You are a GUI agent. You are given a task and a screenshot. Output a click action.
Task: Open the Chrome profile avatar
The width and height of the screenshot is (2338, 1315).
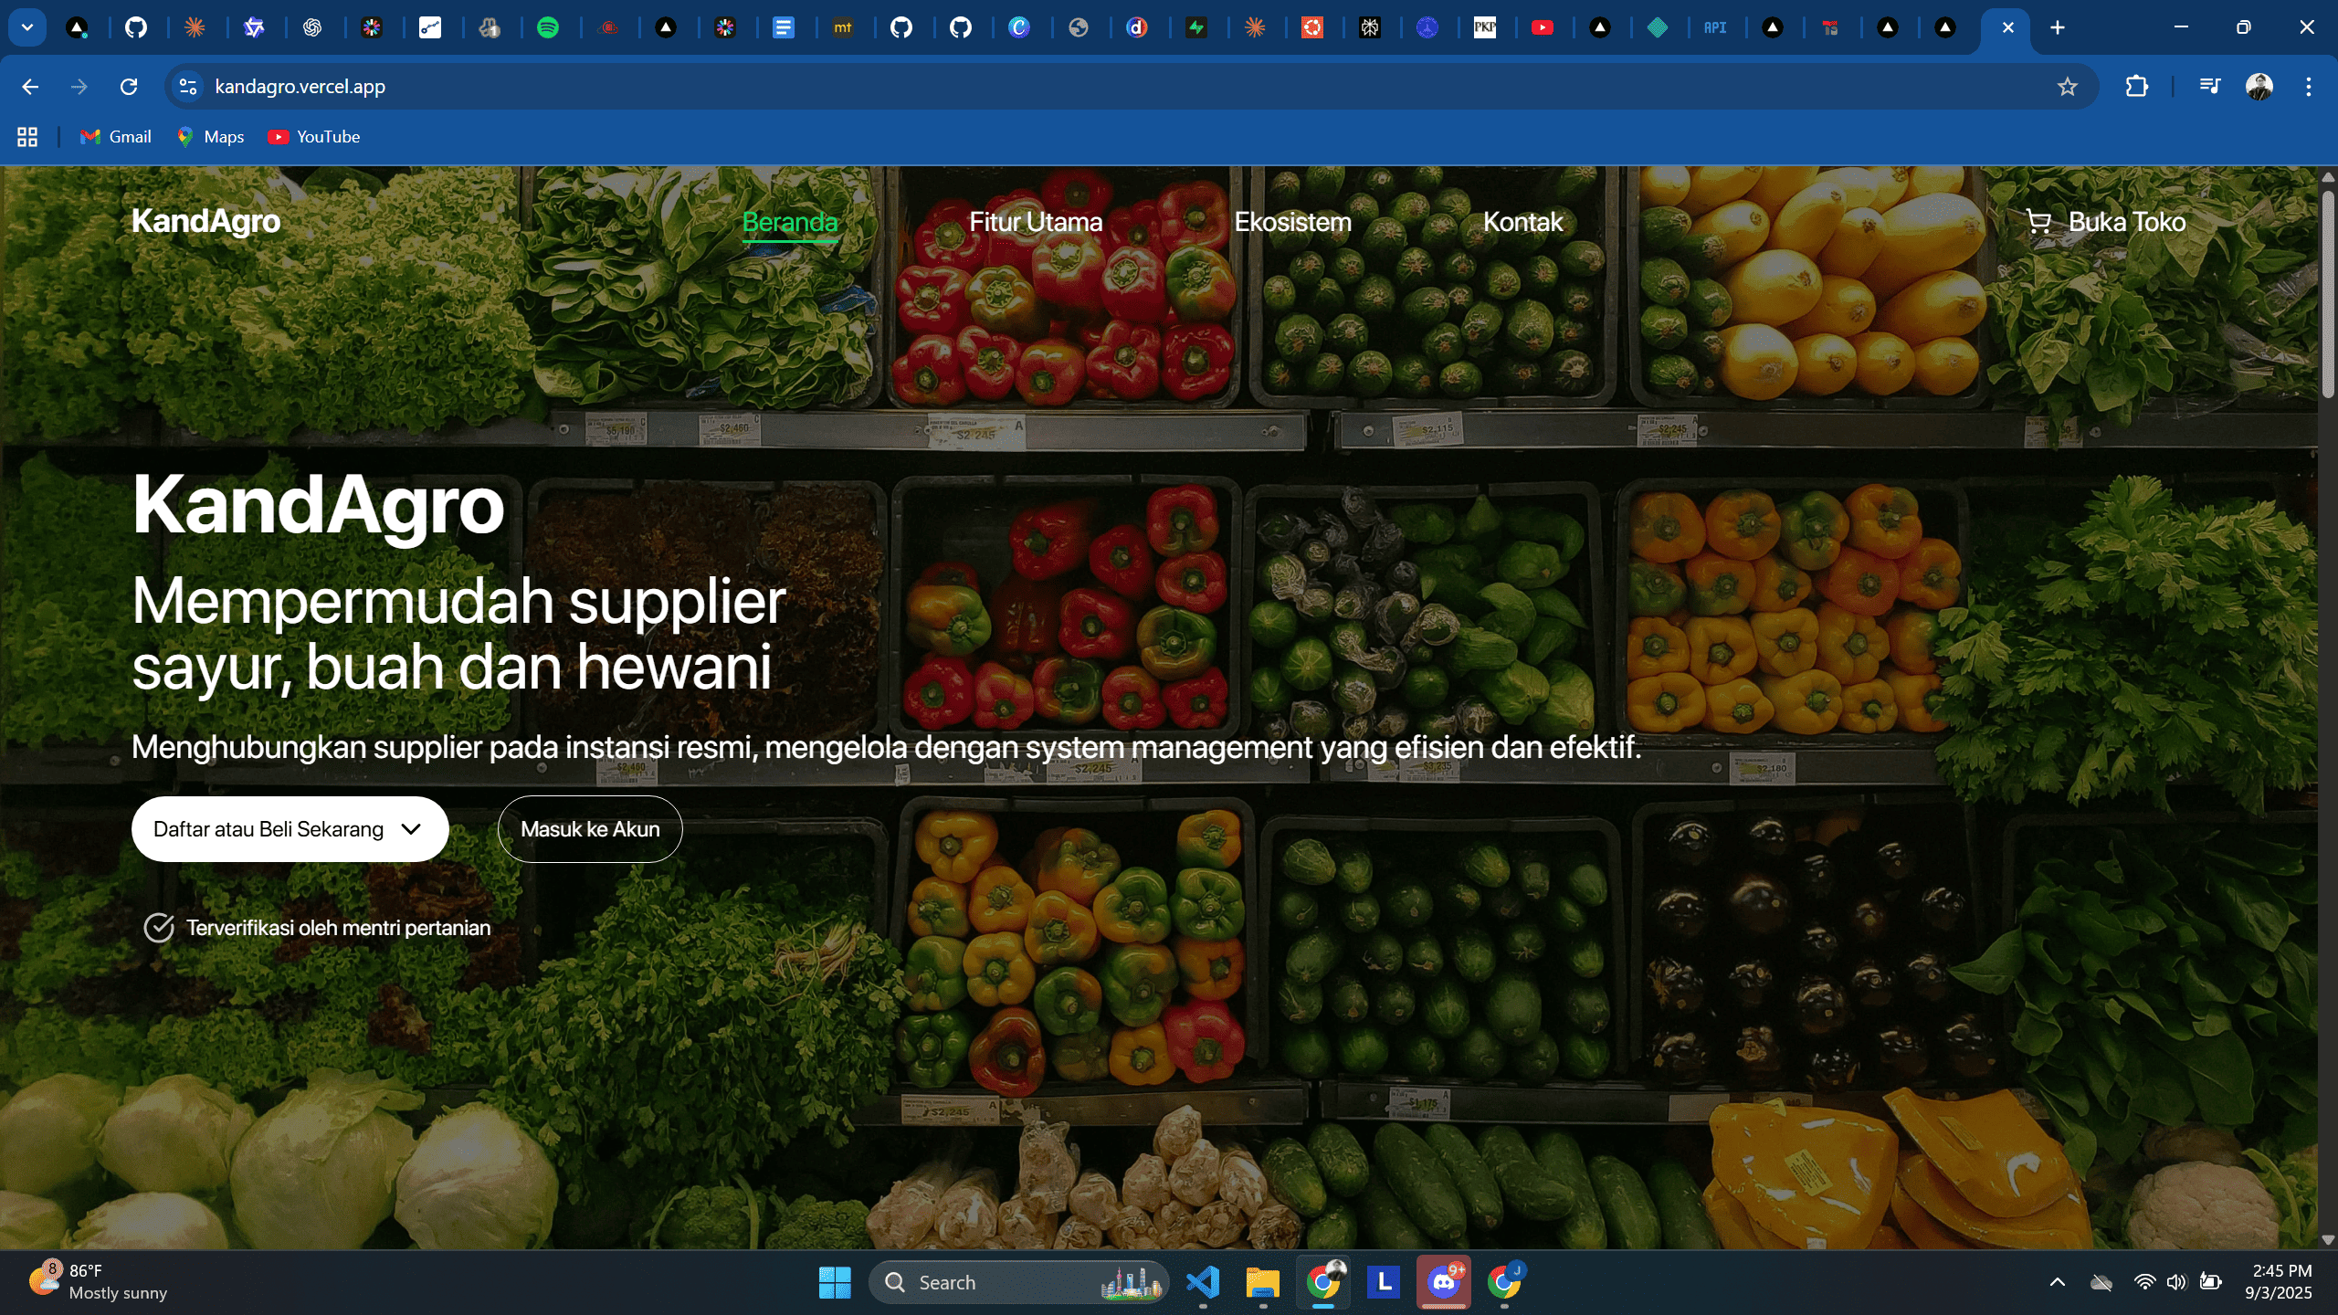2259,87
